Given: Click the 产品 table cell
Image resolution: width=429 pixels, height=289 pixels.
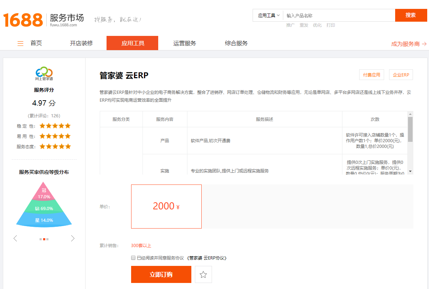Looking at the screenshot, I should point(165,141).
